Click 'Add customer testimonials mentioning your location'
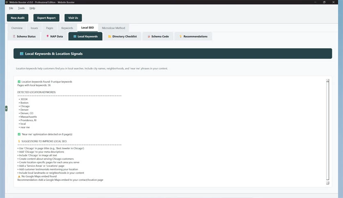 (x=48, y=169)
